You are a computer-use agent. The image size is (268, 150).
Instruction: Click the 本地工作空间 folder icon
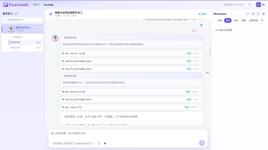tap(217, 30)
